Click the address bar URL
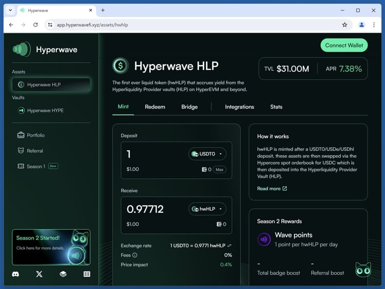Image resolution: width=385 pixels, height=289 pixels. pyautogui.click(x=92, y=25)
